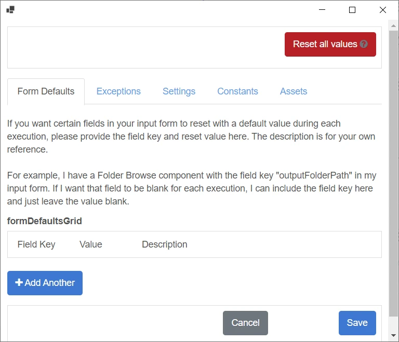Select the Constants tab
This screenshot has height=342, width=399.
coord(237,91)
